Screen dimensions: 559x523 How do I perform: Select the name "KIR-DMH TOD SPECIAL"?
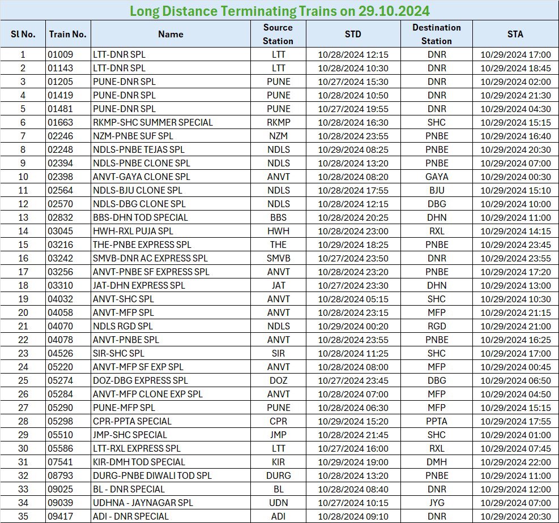click(139, 462)
